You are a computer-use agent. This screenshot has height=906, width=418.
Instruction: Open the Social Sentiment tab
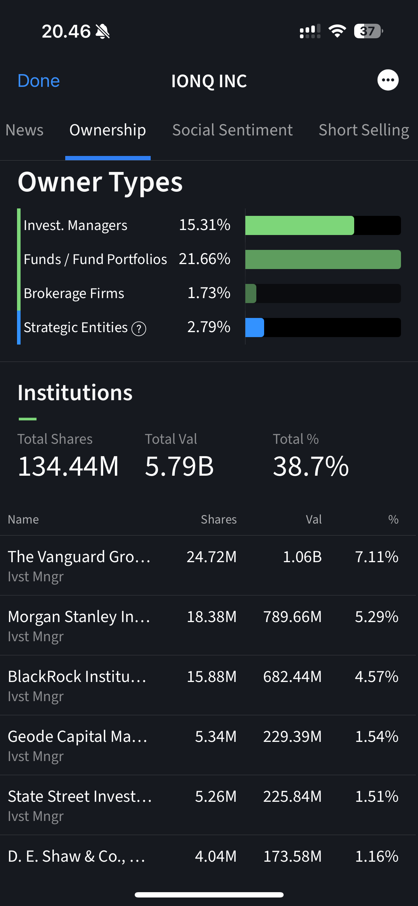pos(232,130)
